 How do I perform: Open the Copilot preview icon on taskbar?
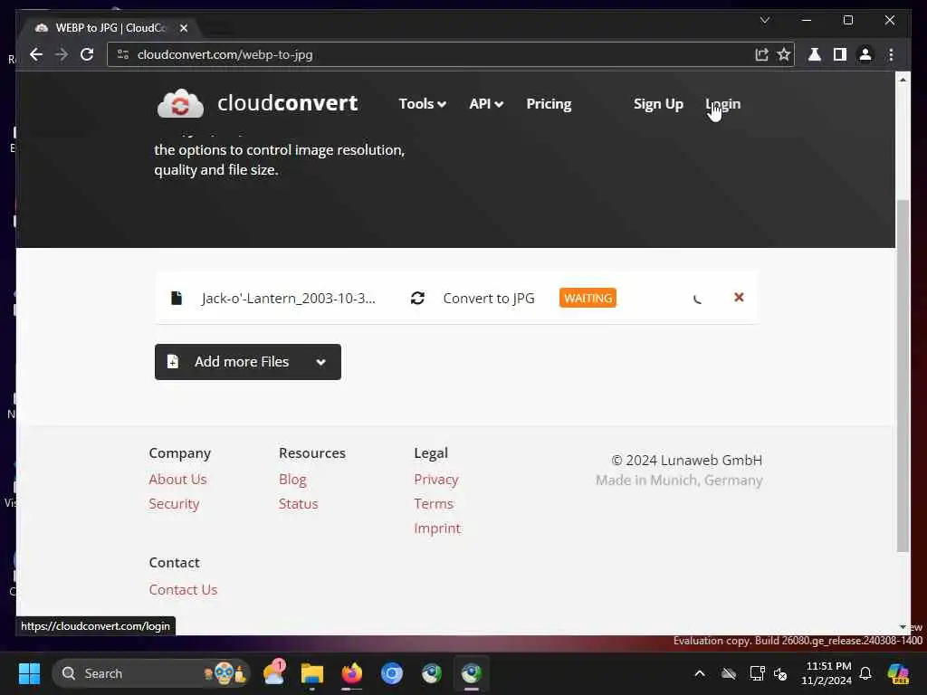tap(898, 673)
